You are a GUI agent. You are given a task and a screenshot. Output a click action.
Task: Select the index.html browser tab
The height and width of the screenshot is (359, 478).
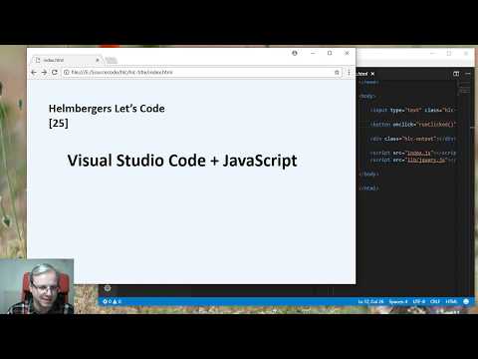click(67, 60)
